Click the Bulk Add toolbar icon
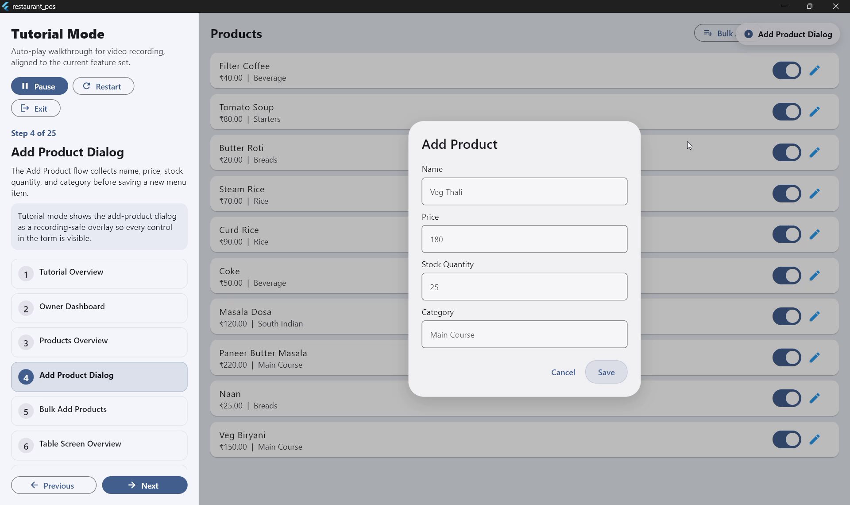850x505 pixels. [x=708, y=33]
